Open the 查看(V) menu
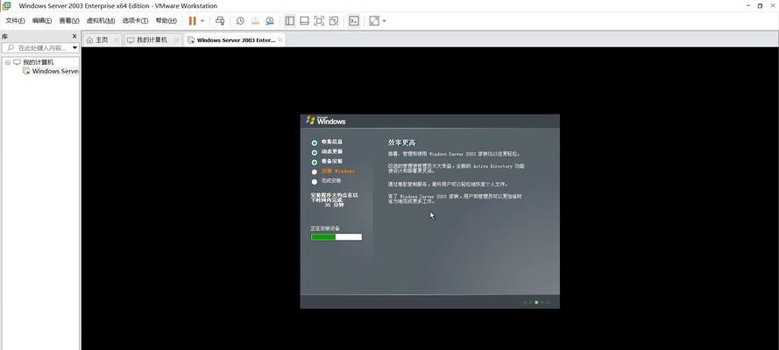Viewport: 779px width, 350px height. coord(69,21)
